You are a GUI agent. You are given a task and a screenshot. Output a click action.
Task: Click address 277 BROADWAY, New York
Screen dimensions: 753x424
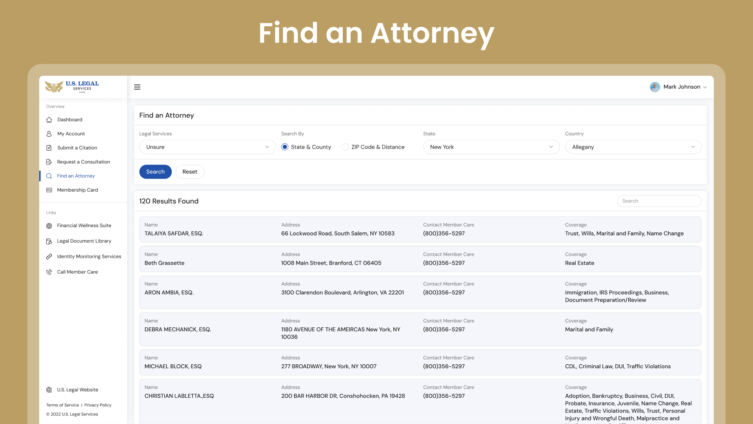point(329,366)
